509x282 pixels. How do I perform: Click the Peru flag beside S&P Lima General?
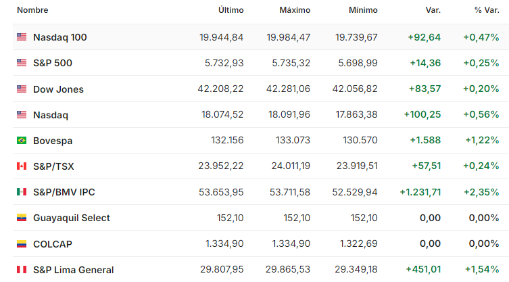(22, 269)
